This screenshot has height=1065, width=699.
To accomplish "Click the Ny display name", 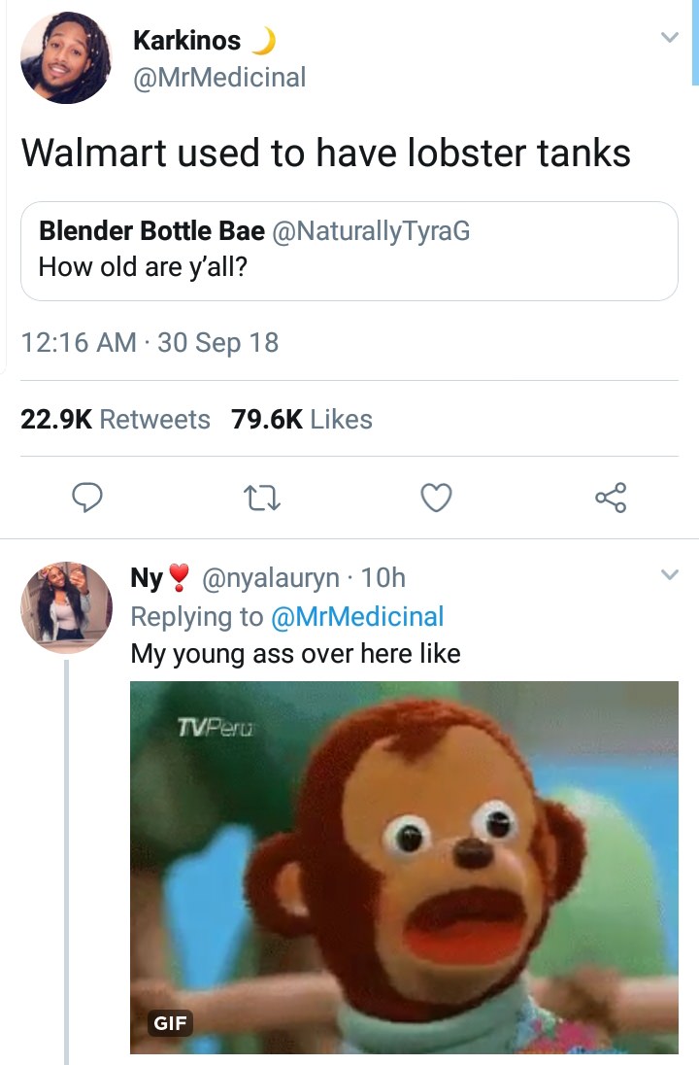I will tap(147, 578).
